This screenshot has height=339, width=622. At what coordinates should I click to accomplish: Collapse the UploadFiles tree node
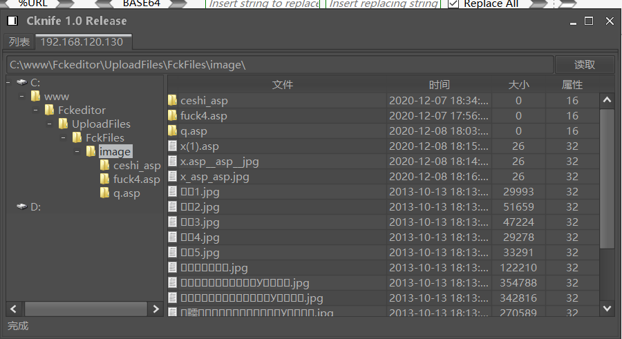click(50, 124)
